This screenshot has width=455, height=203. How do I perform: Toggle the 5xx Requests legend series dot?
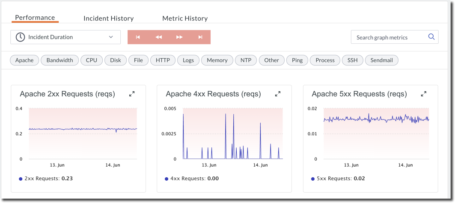coord(313,179)
